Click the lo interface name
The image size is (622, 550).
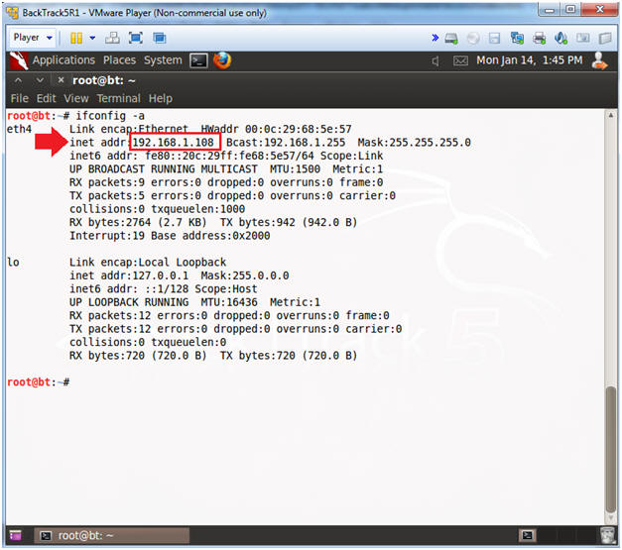coord(13,262)
